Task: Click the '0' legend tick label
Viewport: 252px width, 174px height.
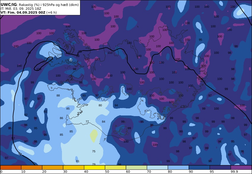Action: pos(1,172)
